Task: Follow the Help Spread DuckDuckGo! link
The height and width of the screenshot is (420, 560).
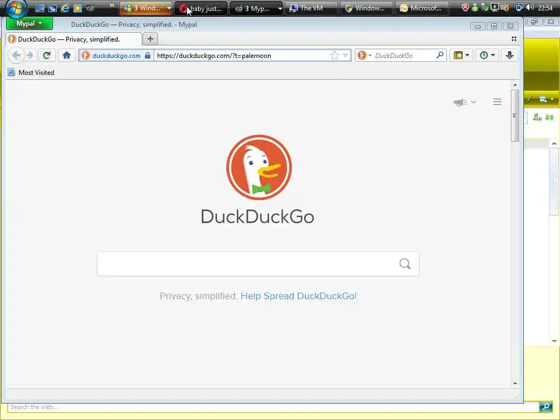Action: tap(299, 296)
